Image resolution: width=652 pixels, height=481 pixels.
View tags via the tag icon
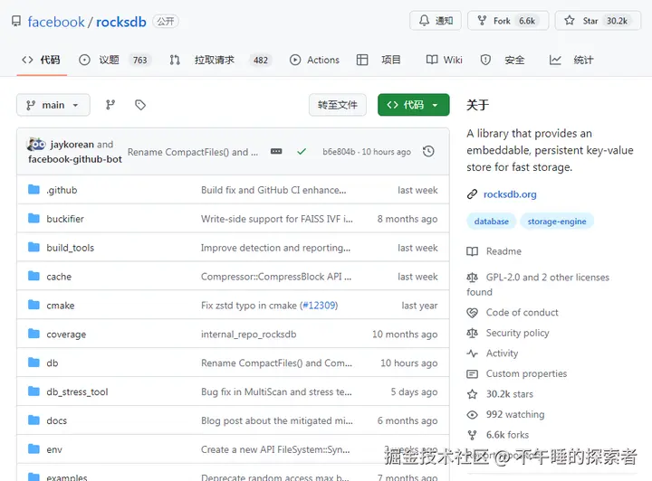tap(140, 105)
